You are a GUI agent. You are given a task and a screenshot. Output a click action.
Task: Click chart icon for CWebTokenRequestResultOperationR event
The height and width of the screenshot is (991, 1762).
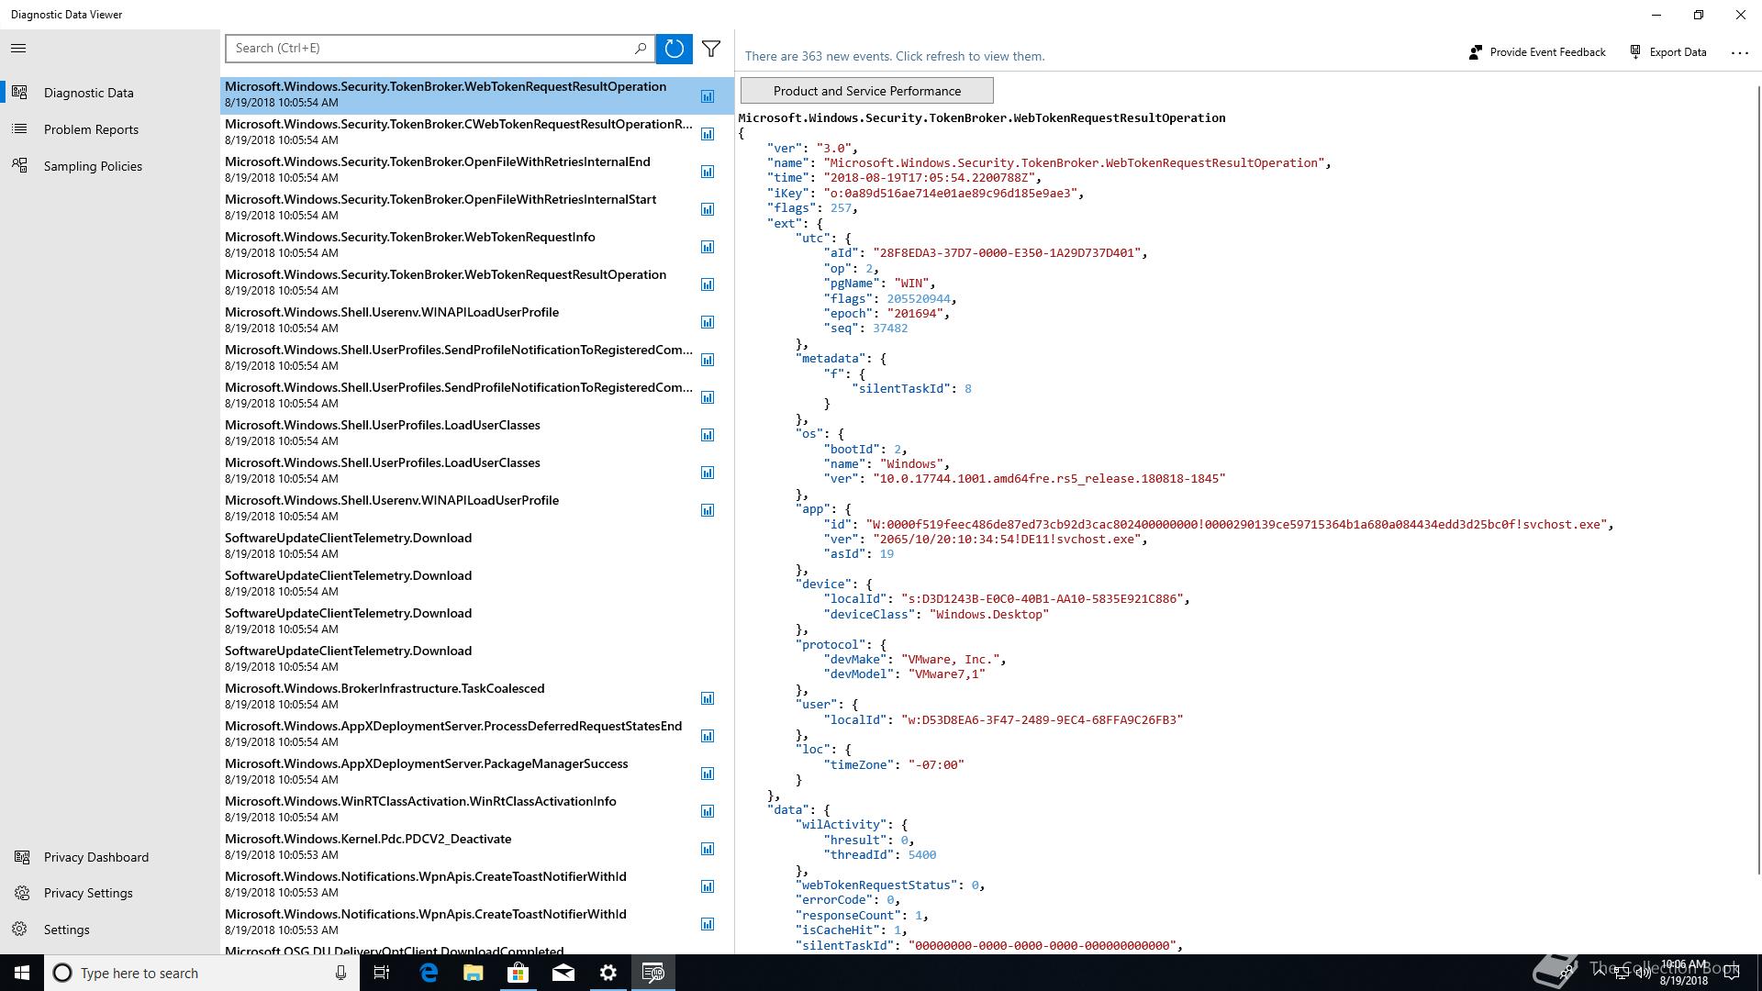pyautogui.click(x=708, y=134)
